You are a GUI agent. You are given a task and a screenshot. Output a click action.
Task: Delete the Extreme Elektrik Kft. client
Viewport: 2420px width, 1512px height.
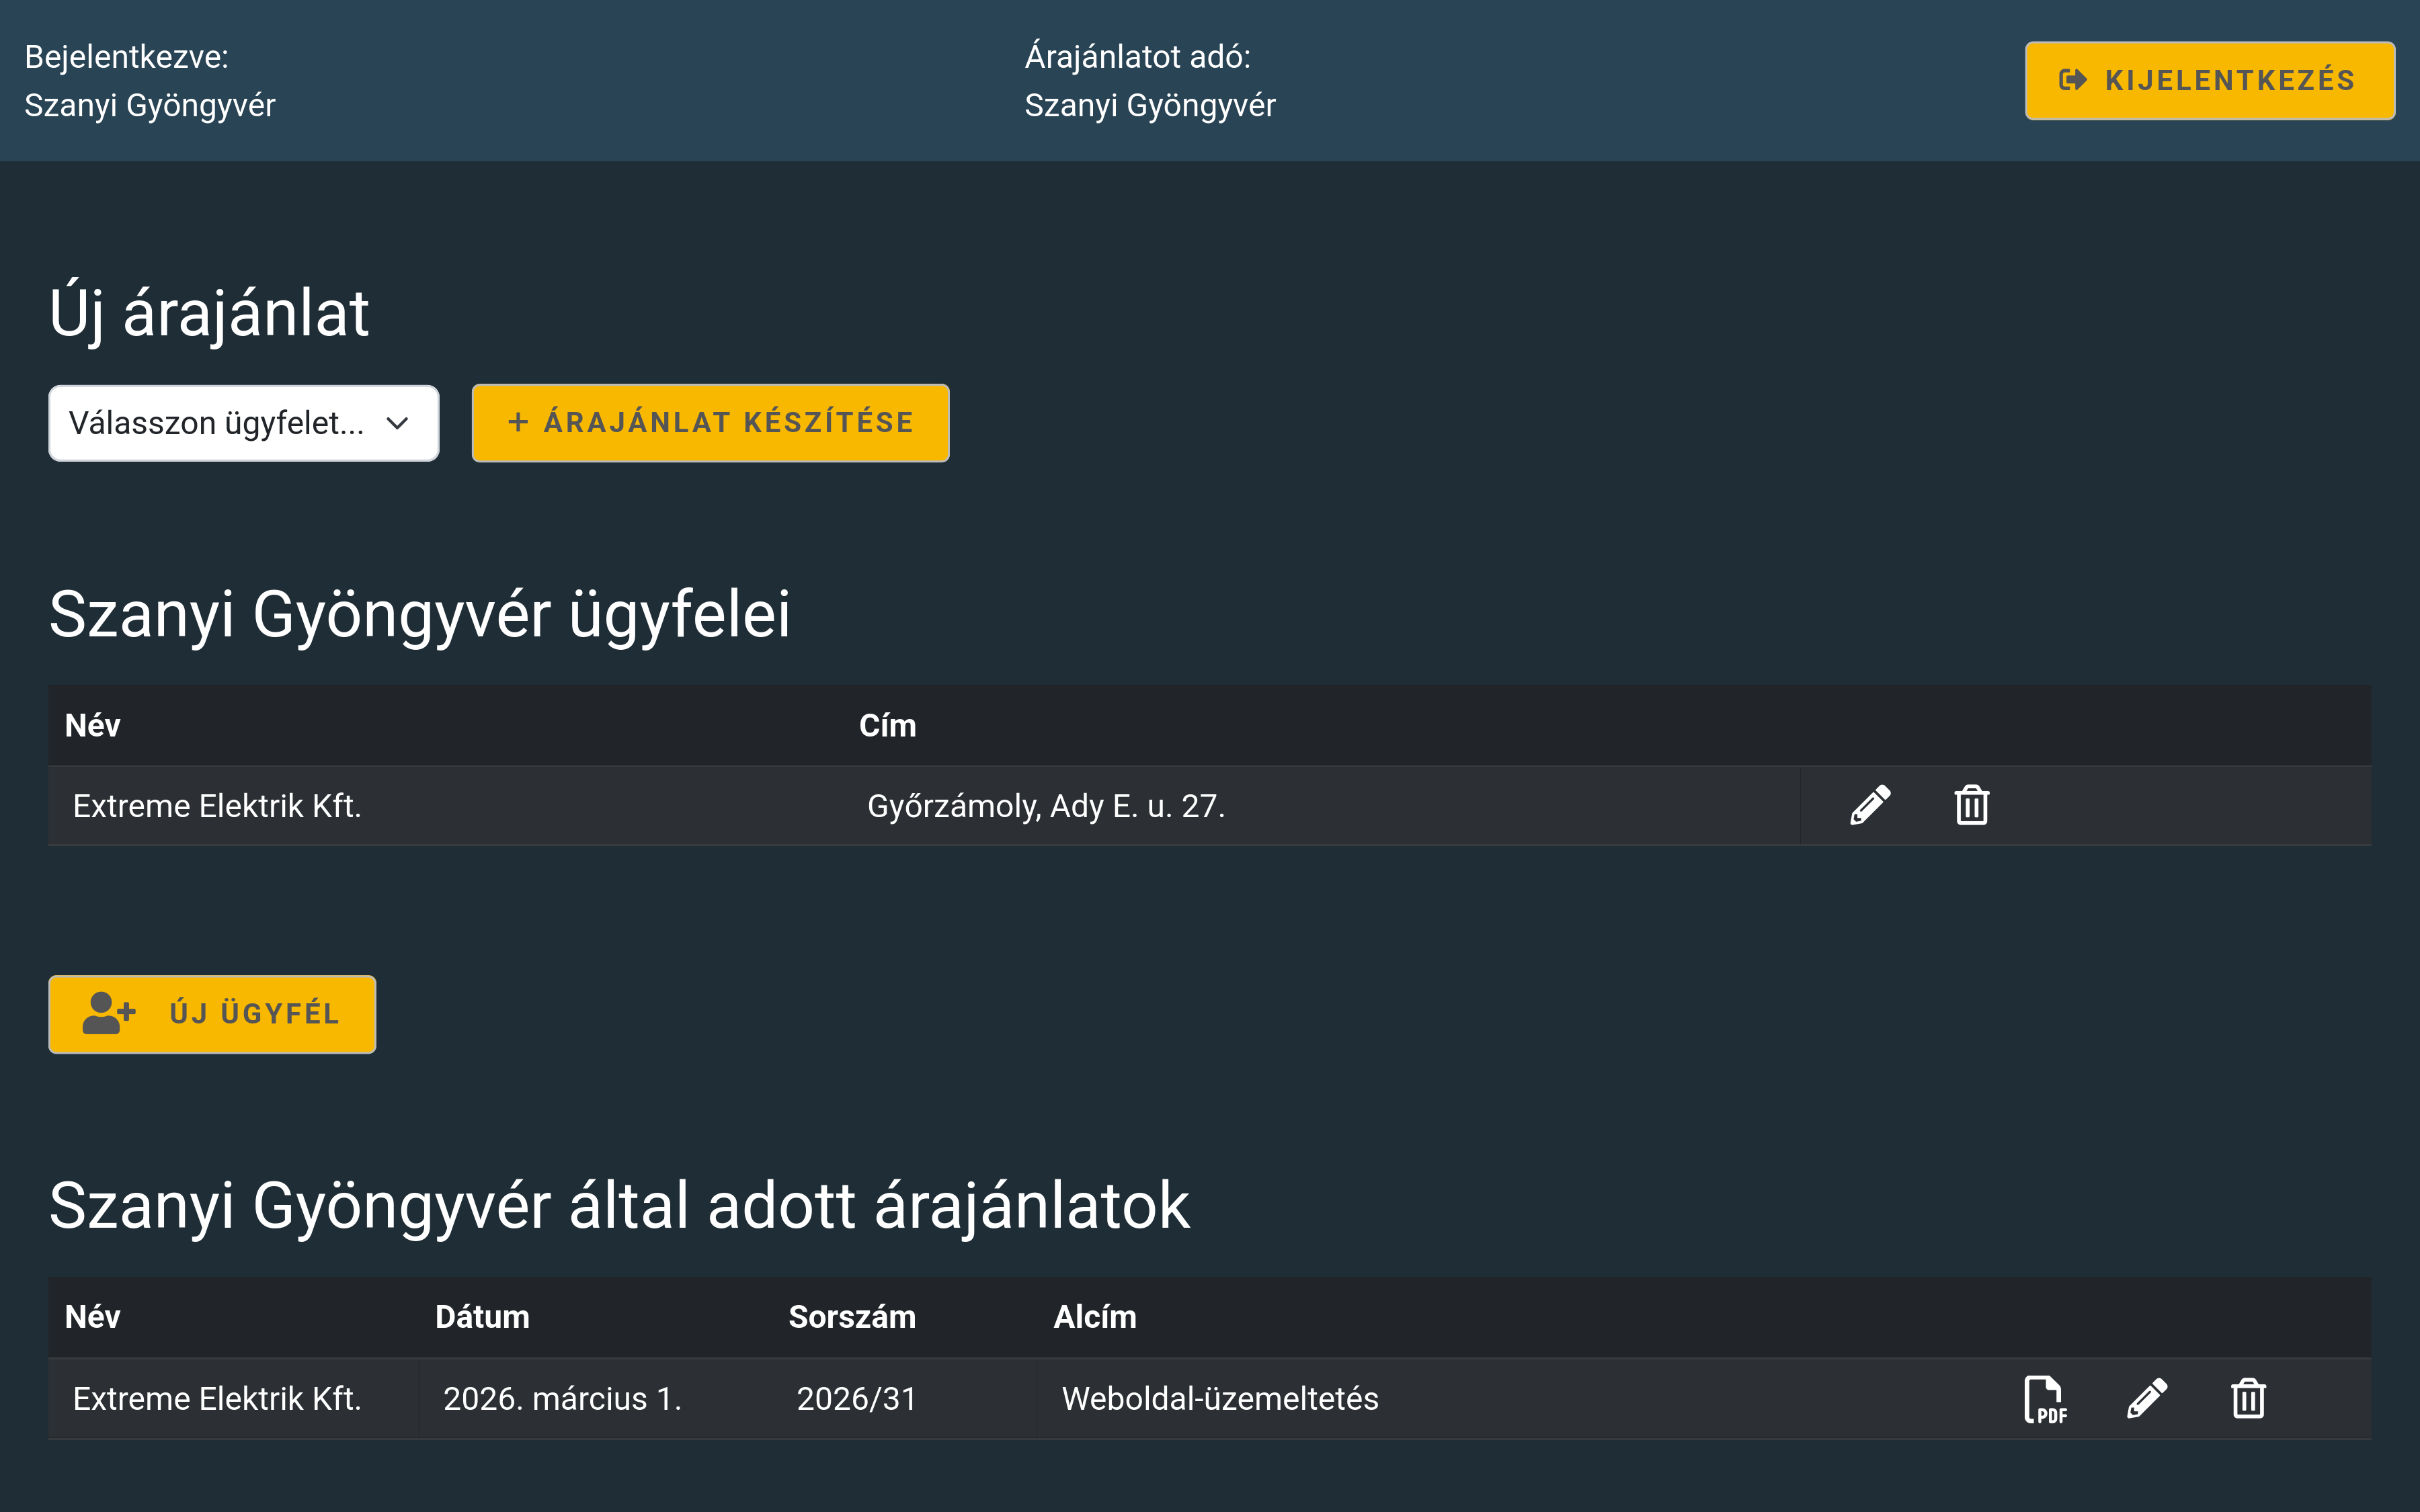tap(1971, 805)
